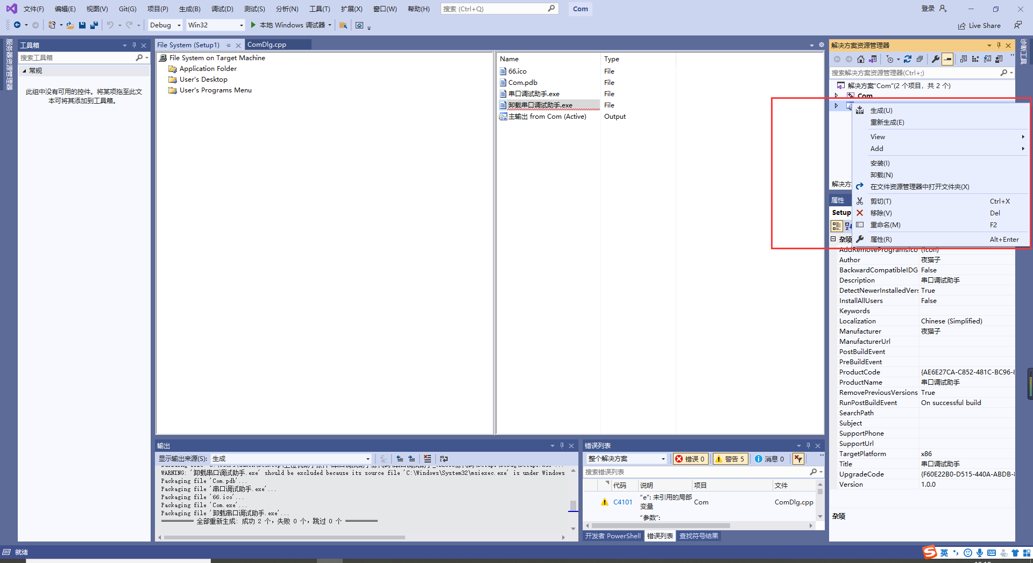The image size is (1033, 563).
Task: Click the collapse all icon in Solution Explorer
Action: (919, 59)
